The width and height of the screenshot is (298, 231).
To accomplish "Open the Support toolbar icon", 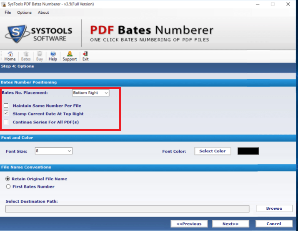I will 70,56.
